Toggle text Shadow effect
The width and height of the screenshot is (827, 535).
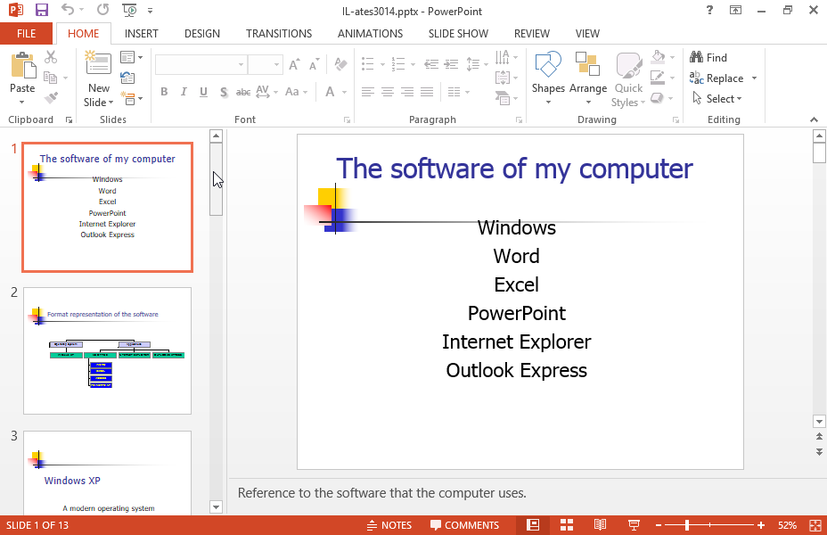point(224,92)
